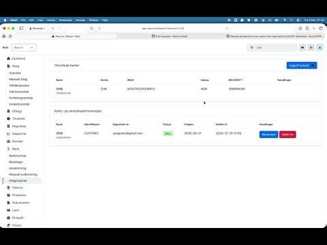Open Betalinger under Bank
The height and width of the screenshot is (245, 327).
(x=16, y=162)
